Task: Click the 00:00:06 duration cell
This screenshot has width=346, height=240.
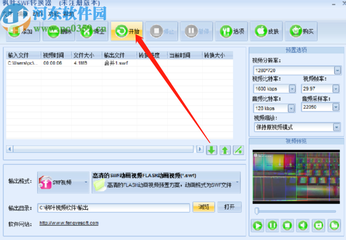Action: tap(53, 63)
